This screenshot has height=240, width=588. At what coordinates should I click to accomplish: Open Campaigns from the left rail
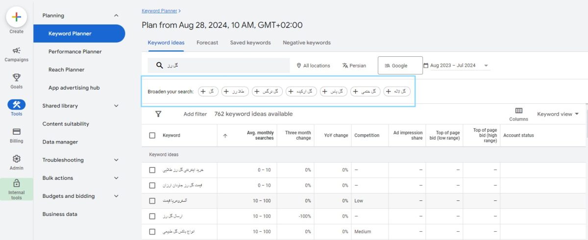click(x=16, y=54)
